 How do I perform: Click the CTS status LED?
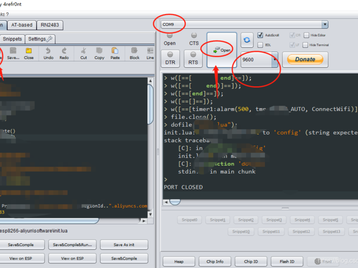(194, 35)
